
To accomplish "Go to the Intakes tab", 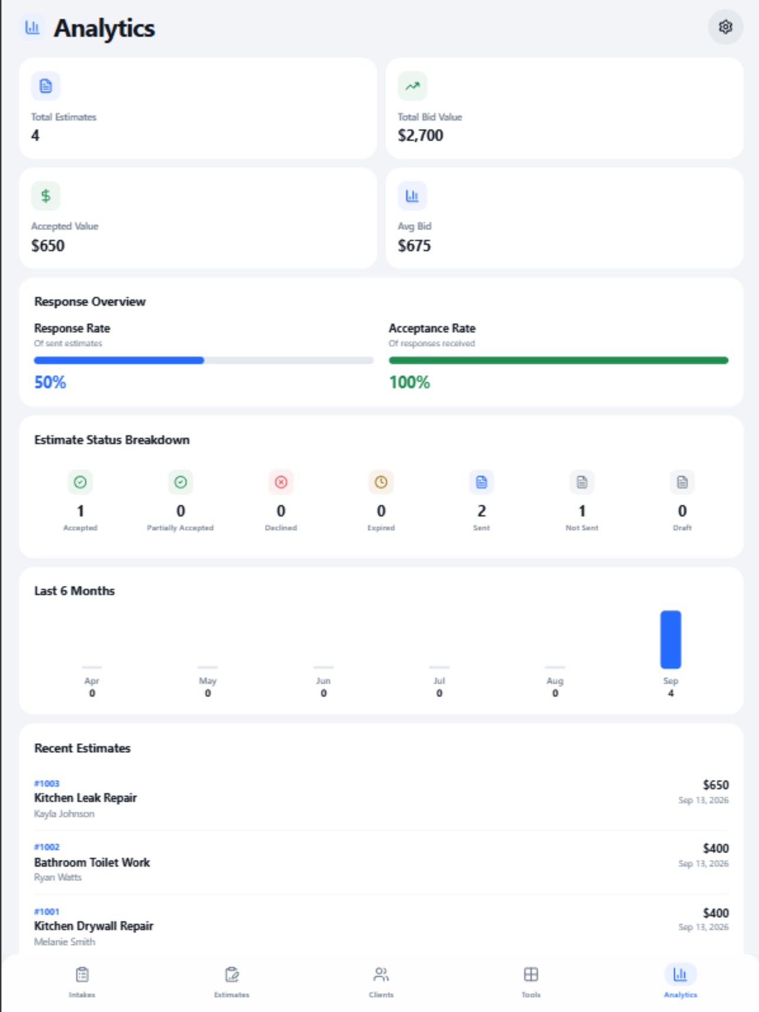I will [x=82, y=982].
